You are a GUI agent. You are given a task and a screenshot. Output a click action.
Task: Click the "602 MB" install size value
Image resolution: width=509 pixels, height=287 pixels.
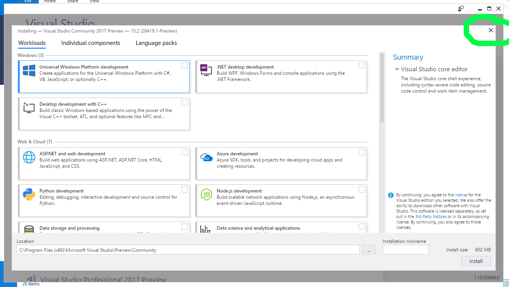(x=483, y=250)
